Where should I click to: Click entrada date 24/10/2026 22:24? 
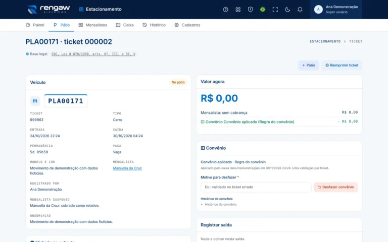click(45, 136)
